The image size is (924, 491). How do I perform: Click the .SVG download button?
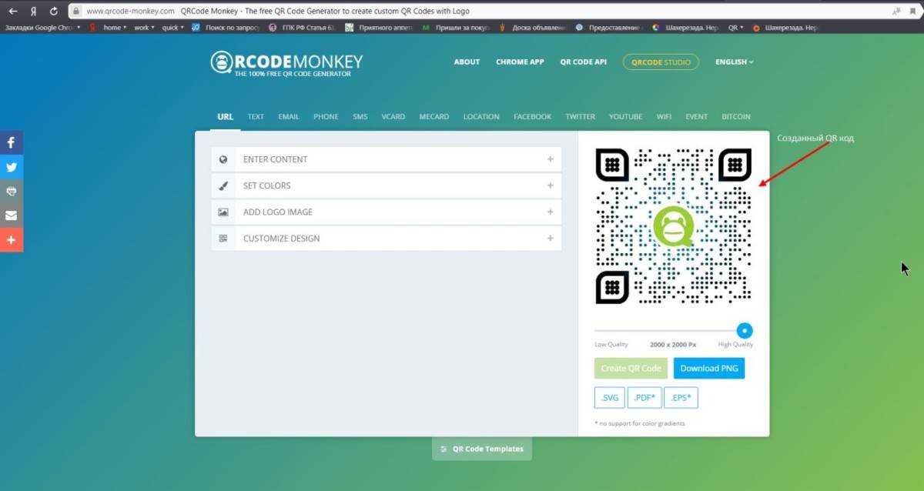click(x=609, y=398)
